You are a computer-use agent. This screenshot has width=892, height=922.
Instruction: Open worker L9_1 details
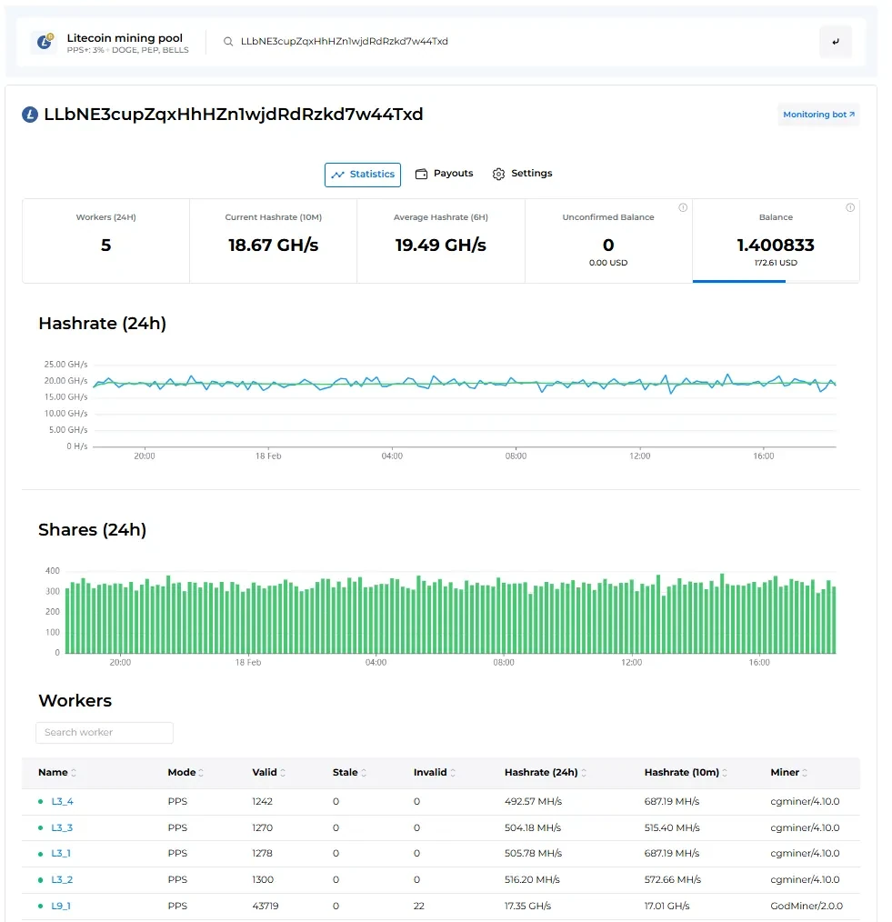(x=61, y=906)
